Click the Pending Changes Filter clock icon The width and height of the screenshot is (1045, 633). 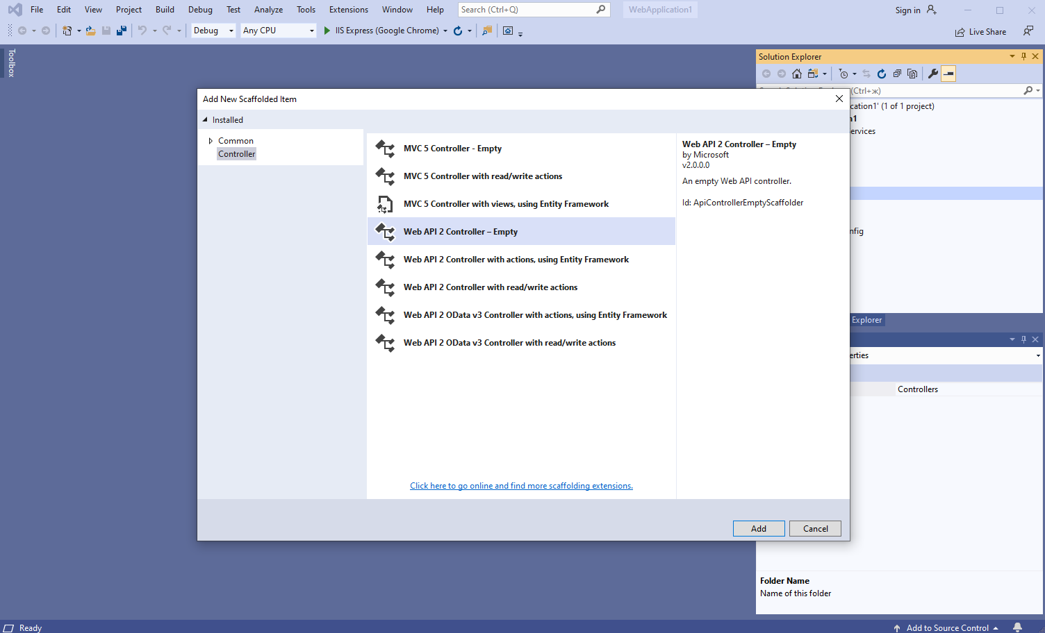[844, 74]
